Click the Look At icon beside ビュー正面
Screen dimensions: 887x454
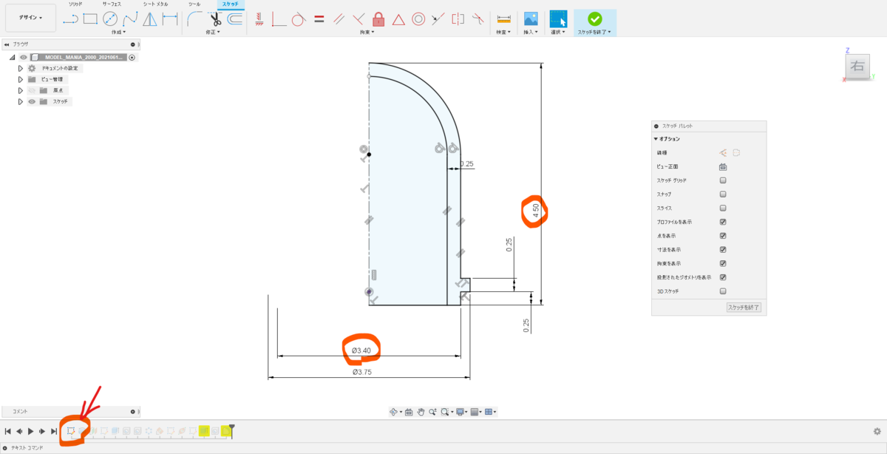(x=723, y=166)
